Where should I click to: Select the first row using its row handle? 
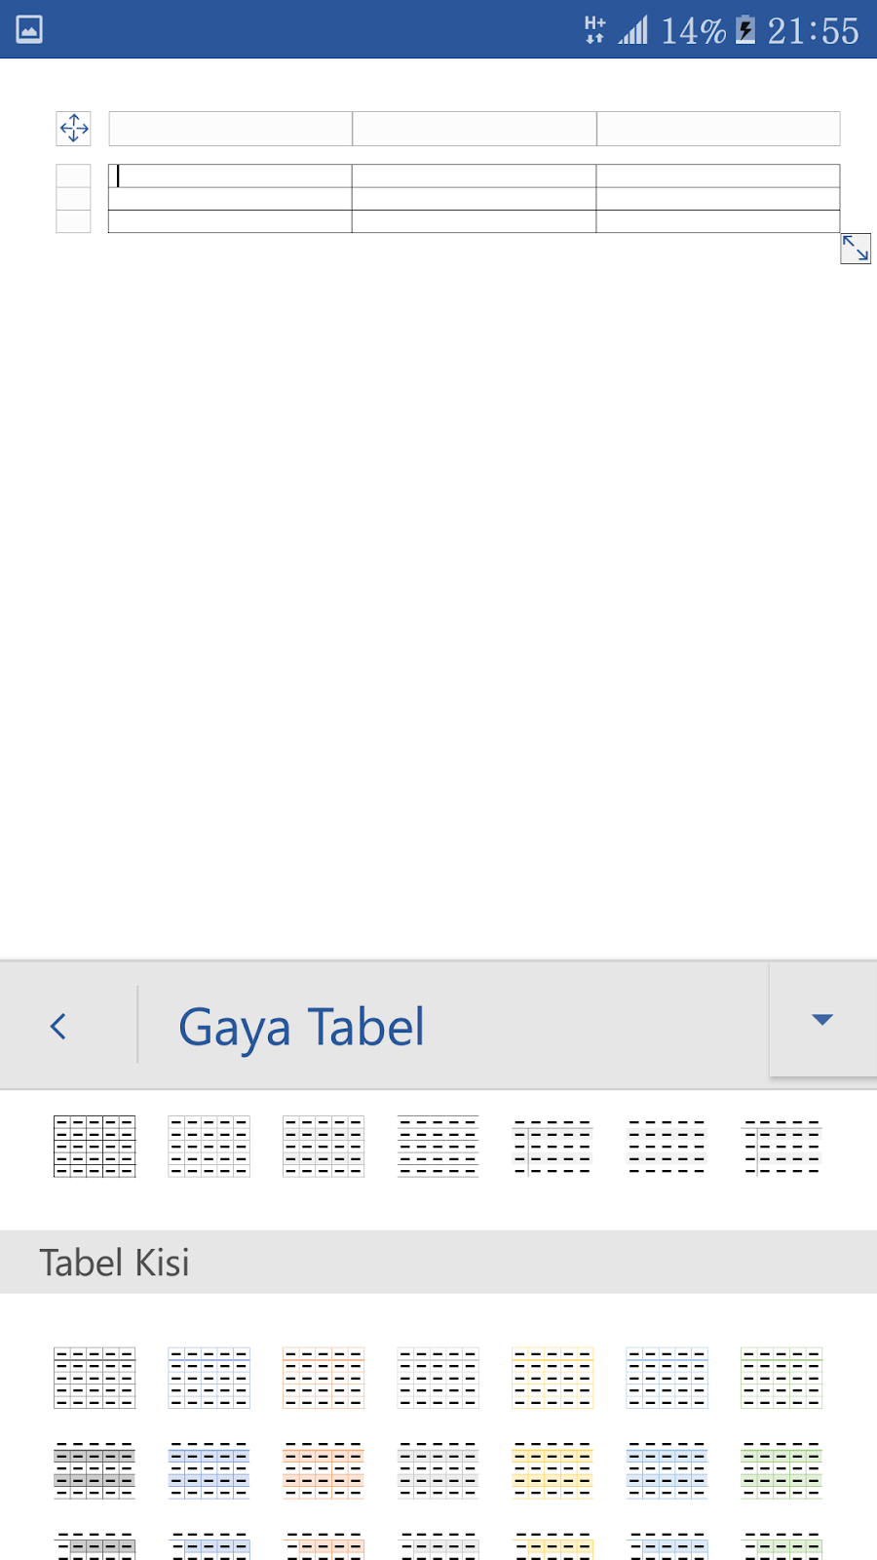73,175
